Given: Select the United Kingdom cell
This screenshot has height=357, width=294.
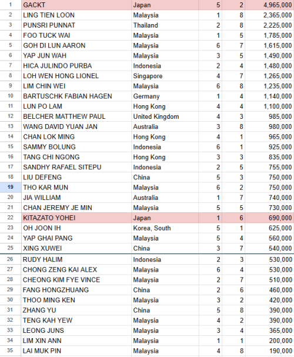Looking at the screenshot, I should 165,116.
